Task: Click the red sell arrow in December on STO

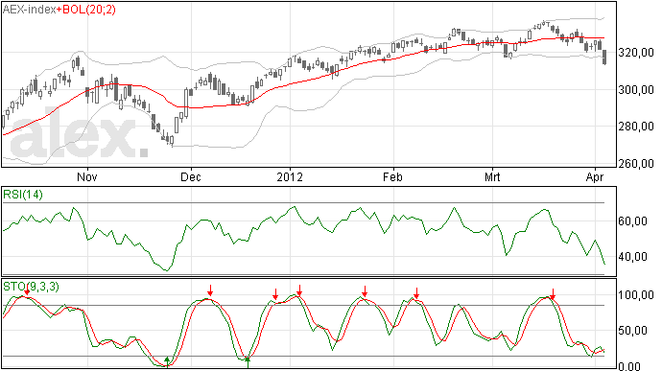Action: click(x=210, y=290)
